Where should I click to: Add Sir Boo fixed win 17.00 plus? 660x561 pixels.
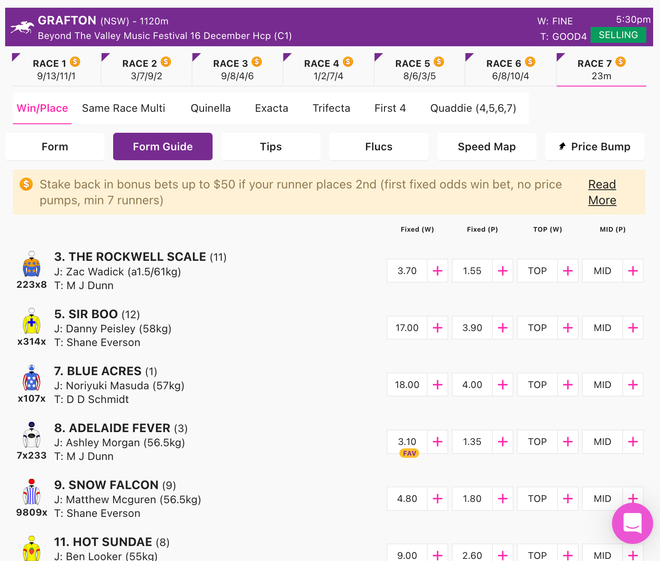pos(438,328)
